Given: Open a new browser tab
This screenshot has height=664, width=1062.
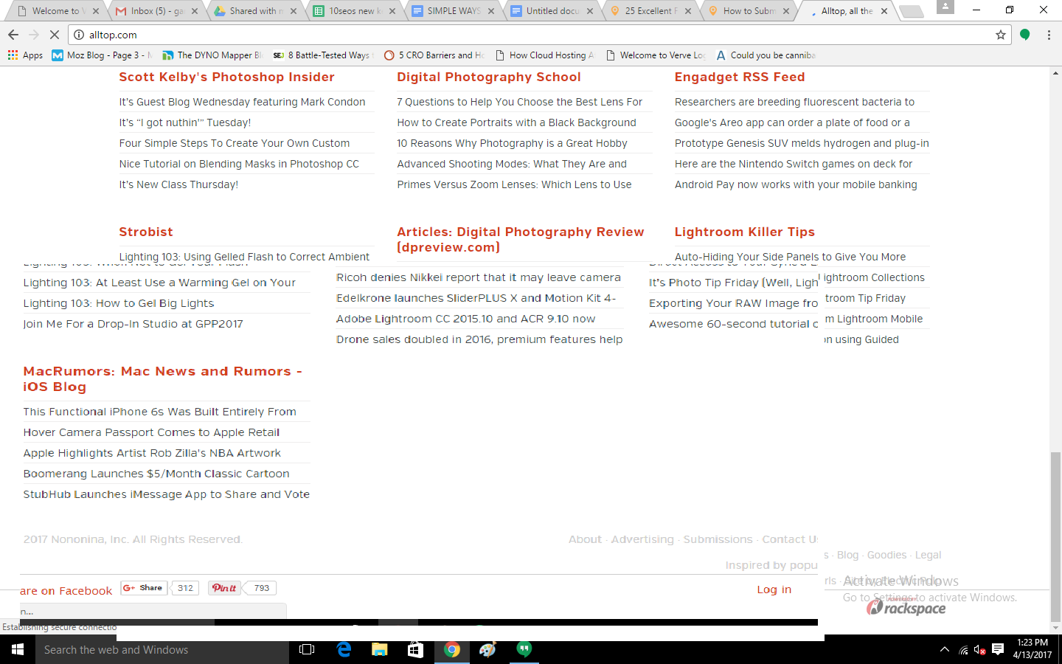Looking at the screenshot, I should tap(912, 11).
